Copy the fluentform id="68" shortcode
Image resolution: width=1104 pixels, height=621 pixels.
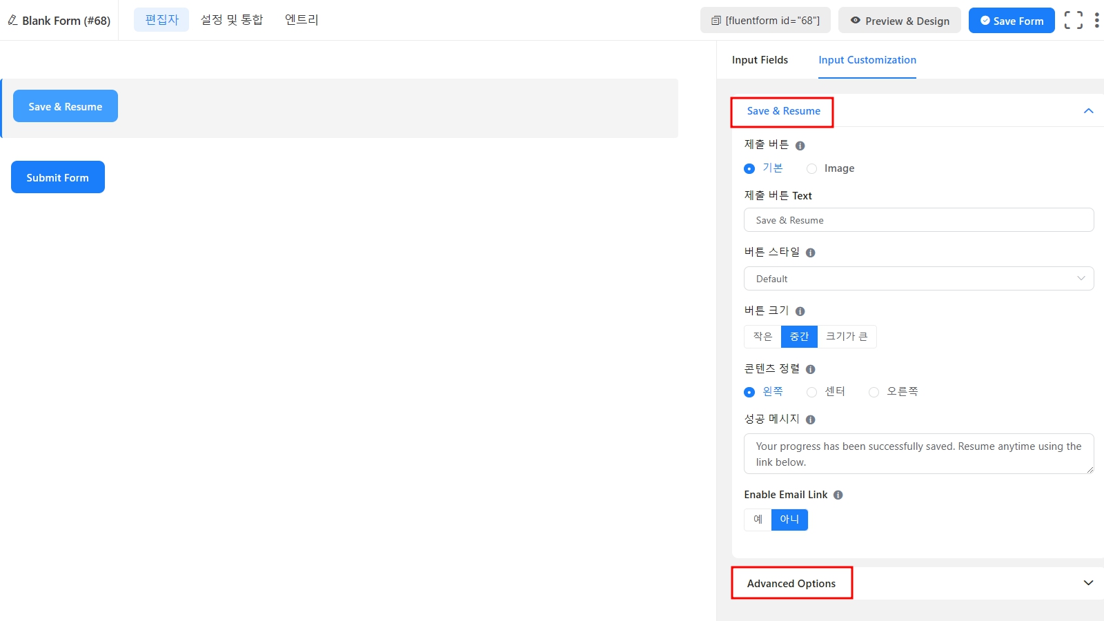pos(765,21)
